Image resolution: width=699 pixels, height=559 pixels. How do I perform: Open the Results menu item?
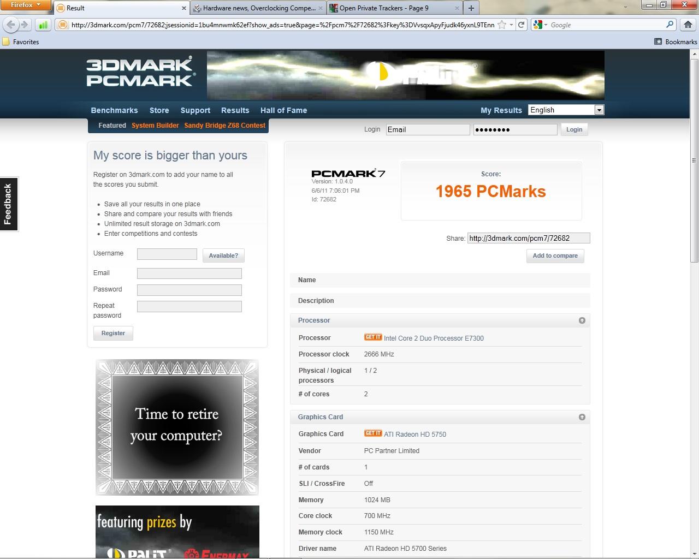point(235,110)
